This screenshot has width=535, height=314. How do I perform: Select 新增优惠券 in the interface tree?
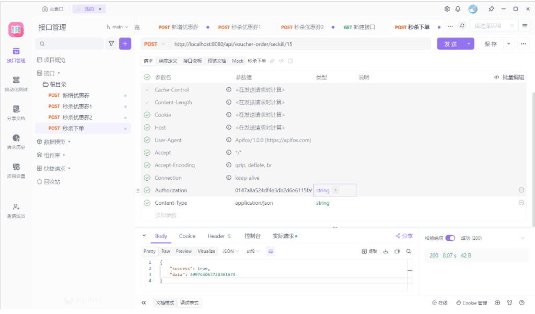pyautogui.click(x=76, y=96)
